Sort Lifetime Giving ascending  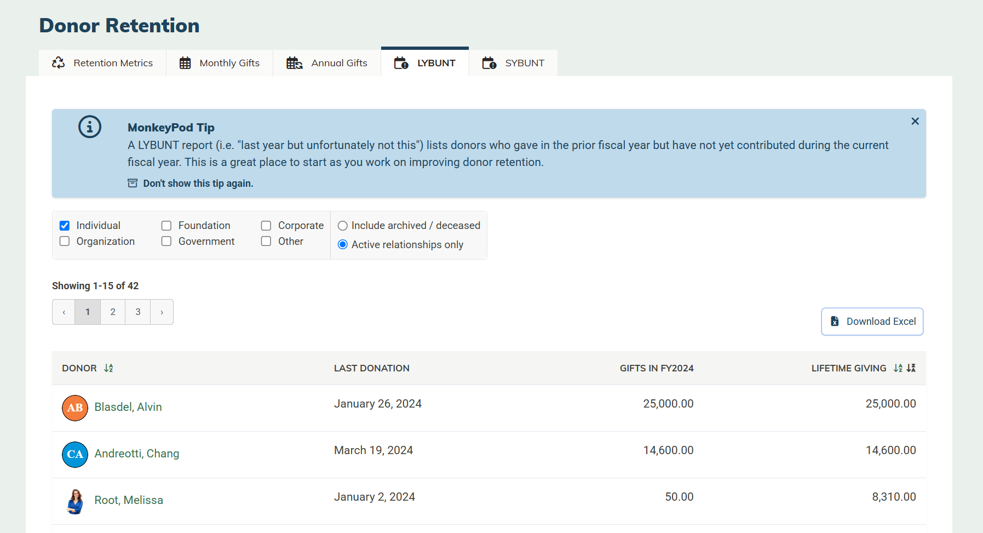898,368
